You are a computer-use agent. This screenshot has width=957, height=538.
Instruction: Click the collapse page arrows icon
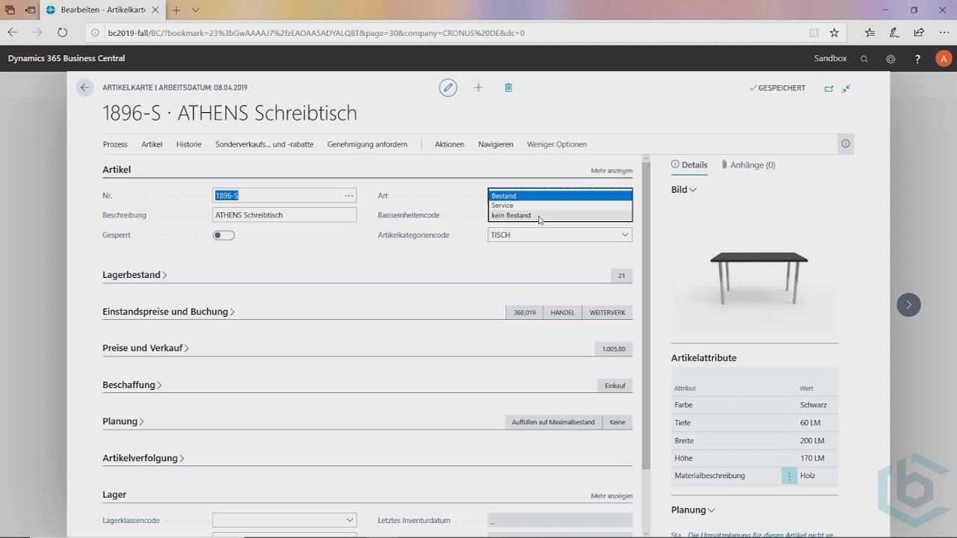click(x=846, y=88)
